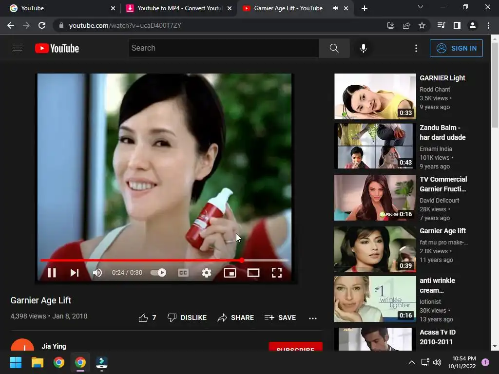Like the video with thumbs up
499x374 pixels.
(x=147, y=318)
